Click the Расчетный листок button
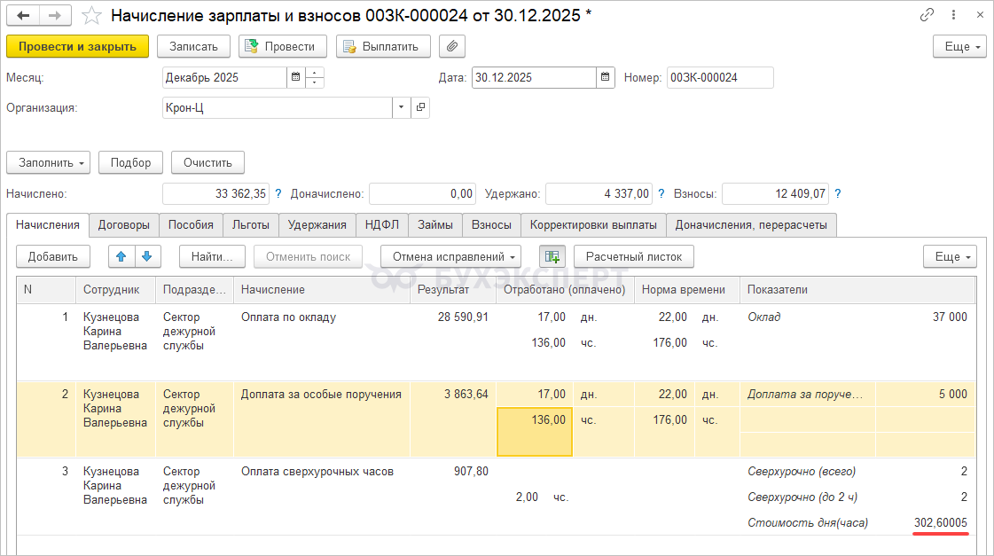The width and height of the screenshot is (994, 556). click(634, 256)
